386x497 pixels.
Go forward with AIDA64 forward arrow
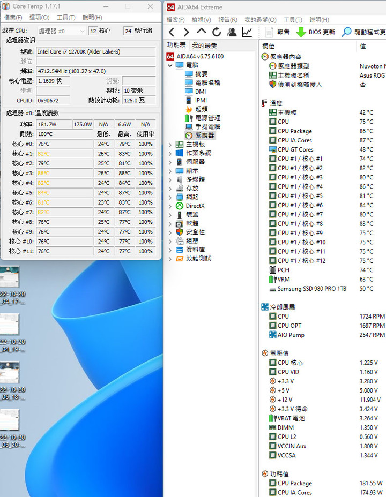186,32
